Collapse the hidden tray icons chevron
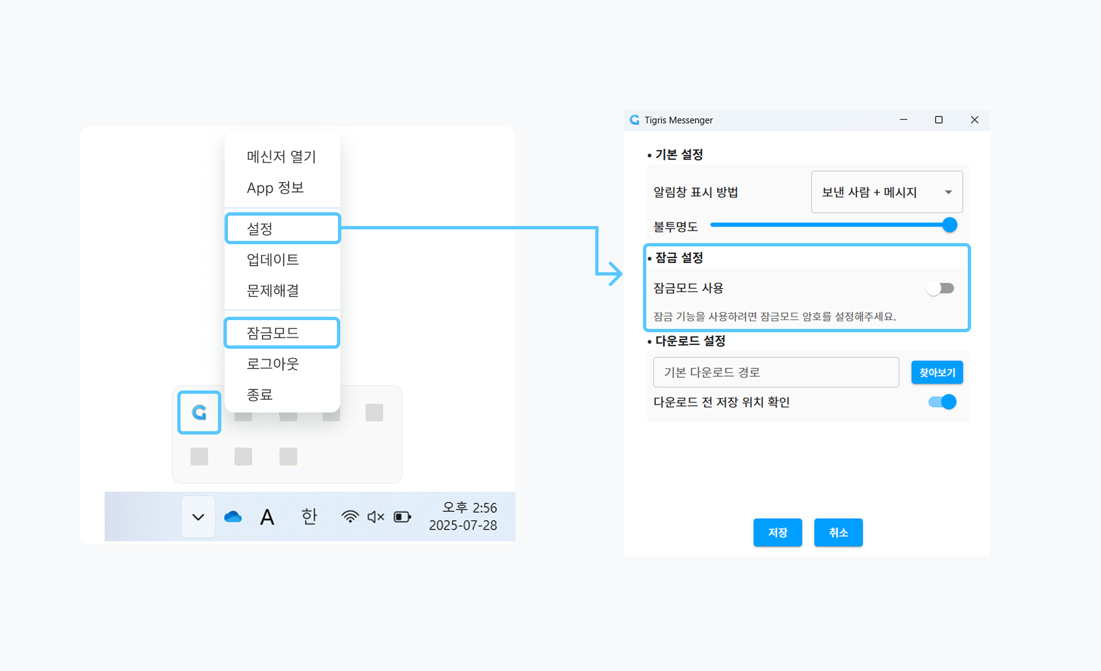 pos(198,517)
